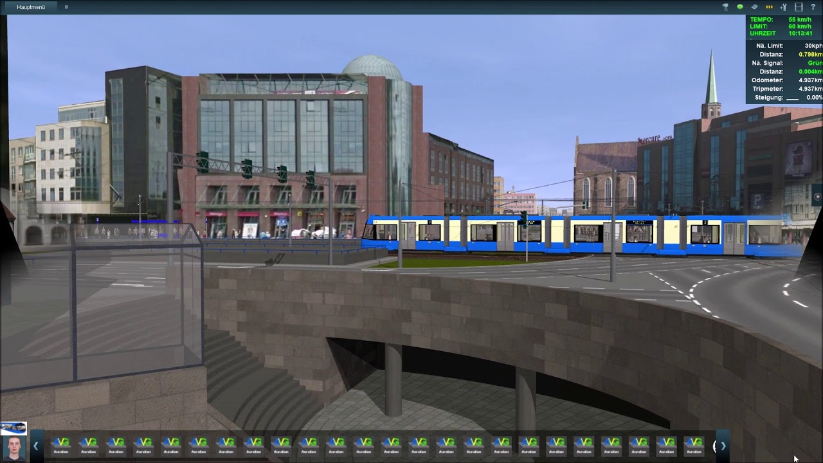Click the 10:13:41 clock value
823x463 pixels.
(800, 33)
